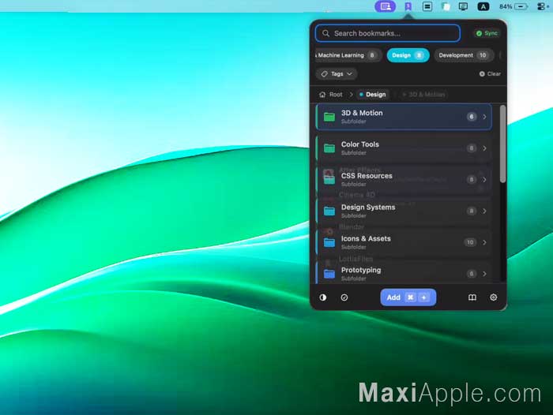Viewport: 553px width, 415px height.
Task: Click the count badge 10 on Icons & Assets
Action: [470, 242]
